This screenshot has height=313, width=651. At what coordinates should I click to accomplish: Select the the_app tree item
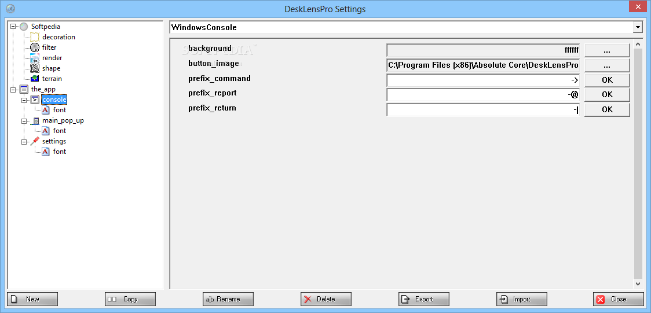tap(43, 89)
